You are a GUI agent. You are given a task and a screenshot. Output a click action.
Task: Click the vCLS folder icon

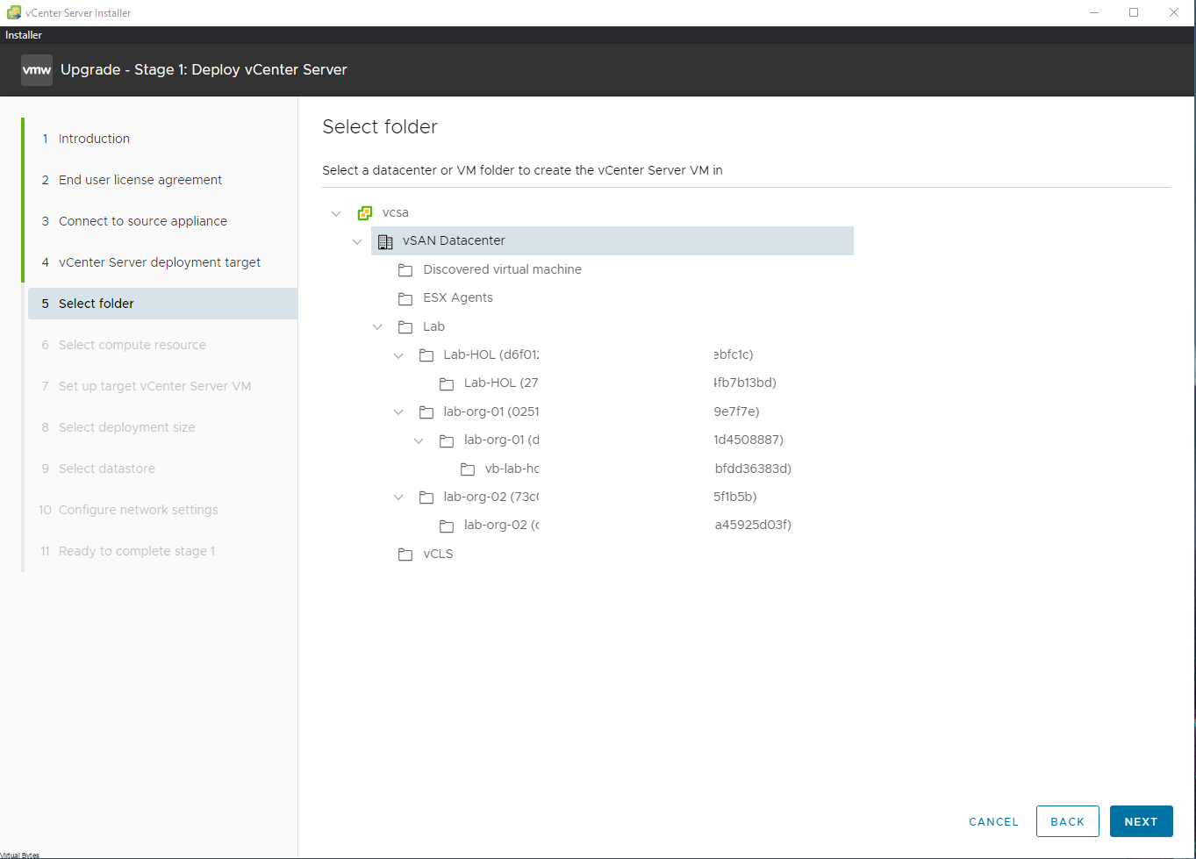[405, 554]
